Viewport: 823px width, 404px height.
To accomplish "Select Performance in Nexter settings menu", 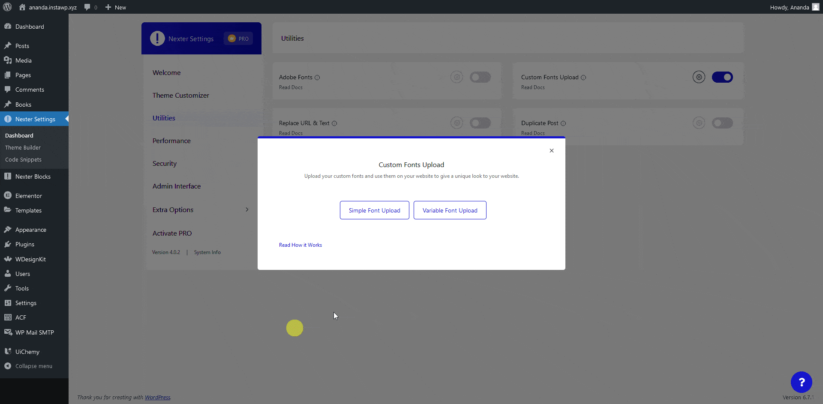I will pos(171,141).
